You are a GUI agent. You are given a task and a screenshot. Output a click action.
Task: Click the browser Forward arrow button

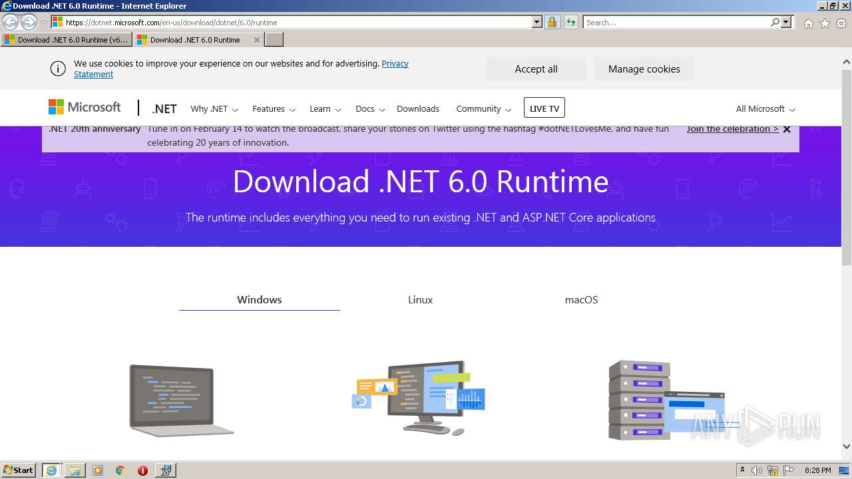pyautogui.click(x=29, y=22)
